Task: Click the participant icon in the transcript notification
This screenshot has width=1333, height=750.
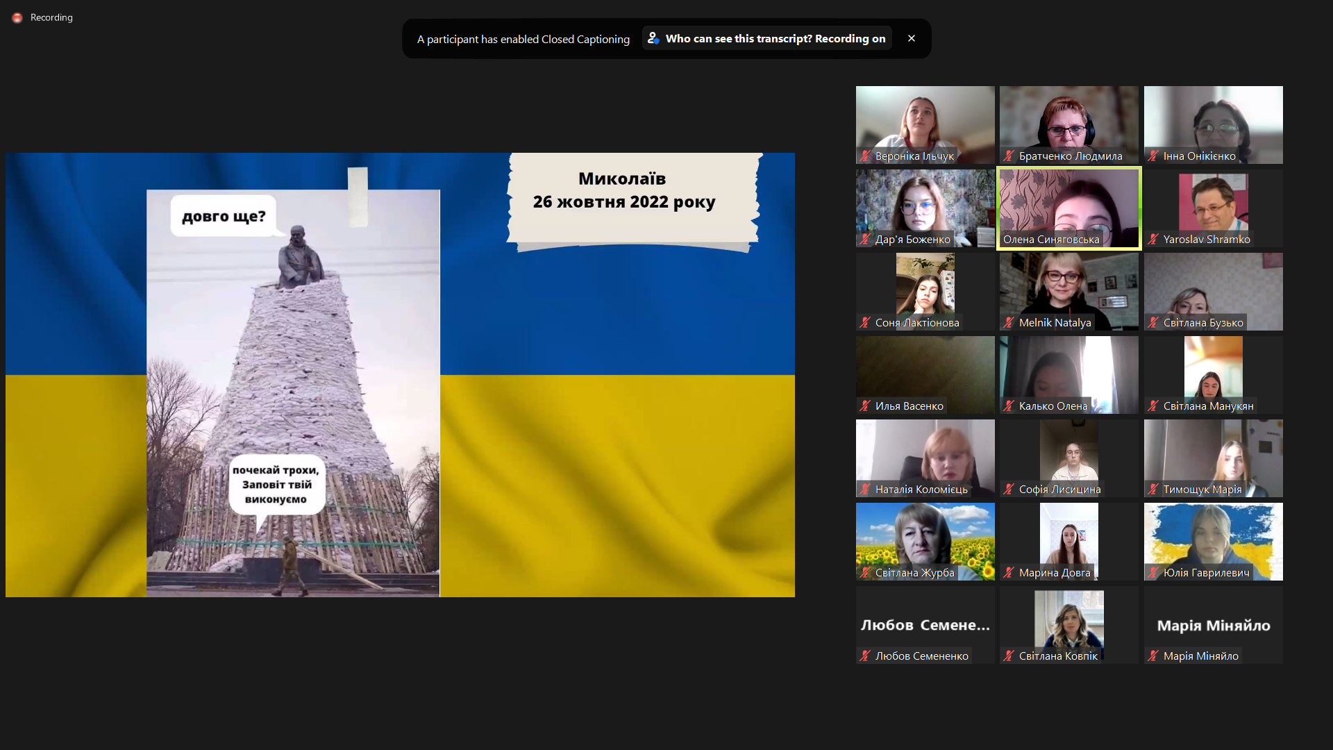Action: (x=653, y=38)
